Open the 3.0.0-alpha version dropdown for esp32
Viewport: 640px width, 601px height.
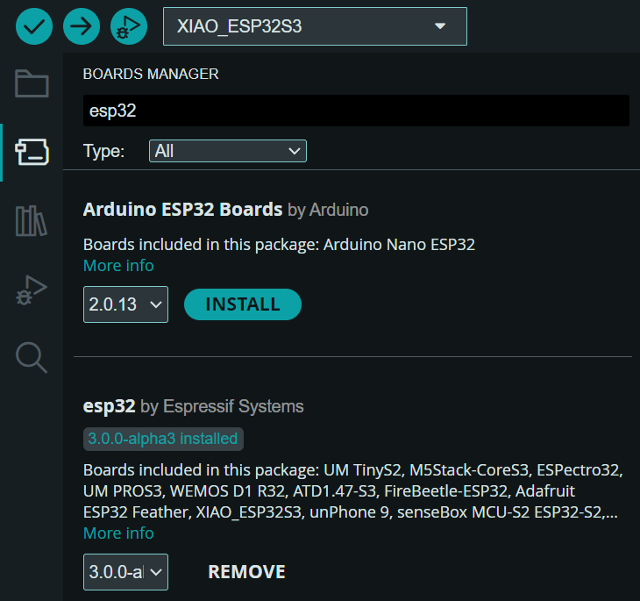[x=125, y=572]
